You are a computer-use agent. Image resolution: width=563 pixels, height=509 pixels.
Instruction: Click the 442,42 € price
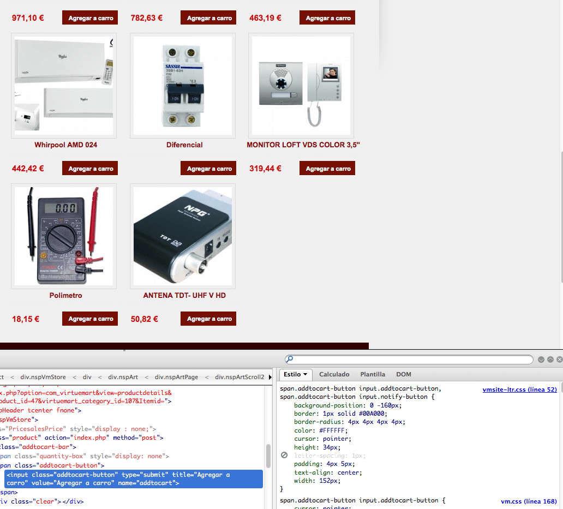point(28,169)
